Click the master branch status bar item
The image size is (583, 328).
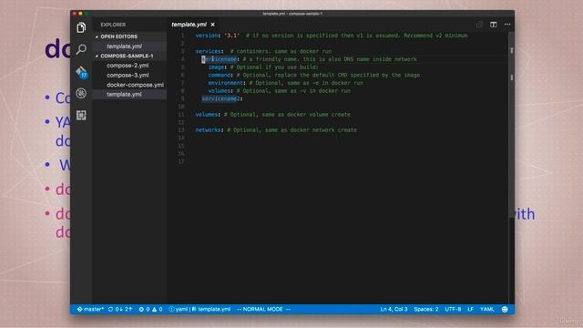(x=90, y=309)
